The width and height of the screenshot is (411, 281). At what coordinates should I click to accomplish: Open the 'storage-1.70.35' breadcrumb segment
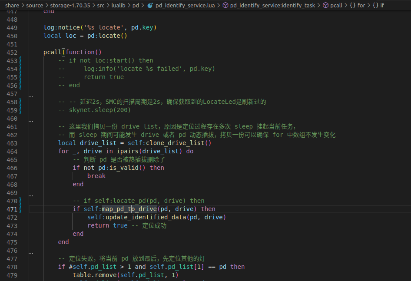coord(70,6)
